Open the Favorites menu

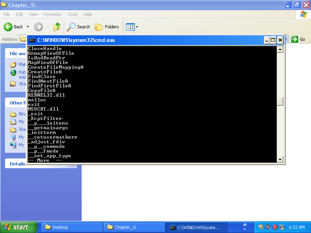52,14
